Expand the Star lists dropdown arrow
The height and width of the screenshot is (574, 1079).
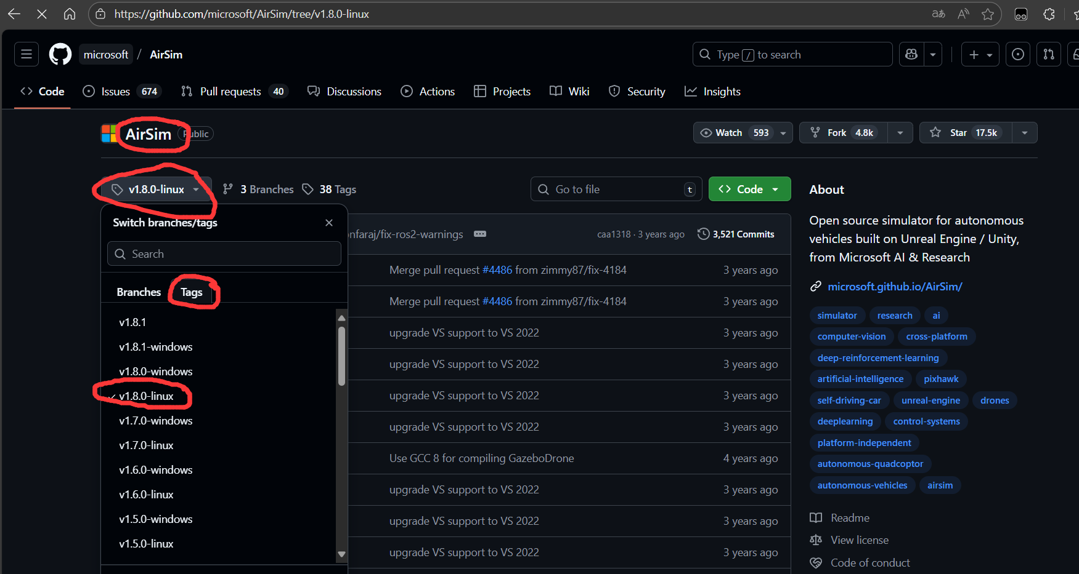pos(1025,132)
